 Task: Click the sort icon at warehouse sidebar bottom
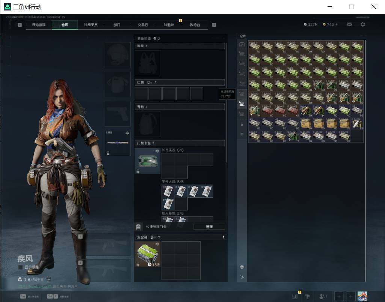click(242, 277)
